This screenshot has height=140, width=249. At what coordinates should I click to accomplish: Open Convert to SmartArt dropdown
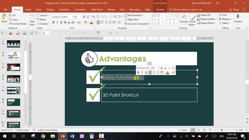click(137, 24)
